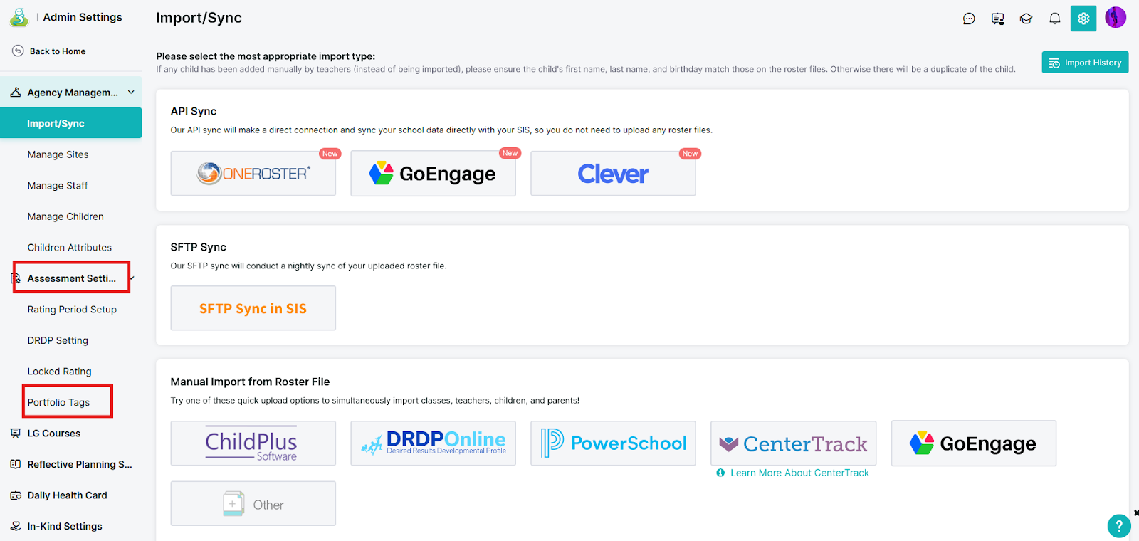
Task: Click the user profile avatar
Action: (1115, 18)
